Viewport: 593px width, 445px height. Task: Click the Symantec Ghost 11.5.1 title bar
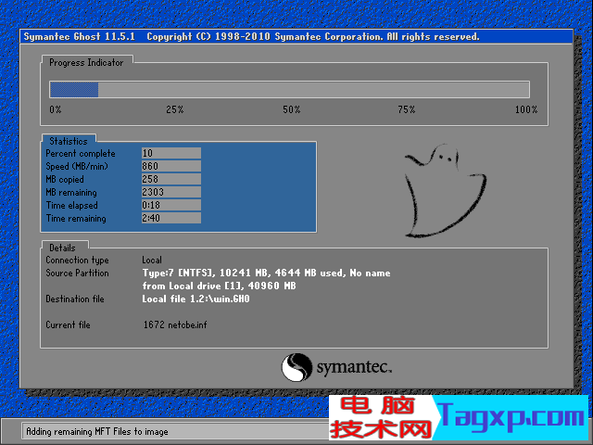[x=296, y=37]
